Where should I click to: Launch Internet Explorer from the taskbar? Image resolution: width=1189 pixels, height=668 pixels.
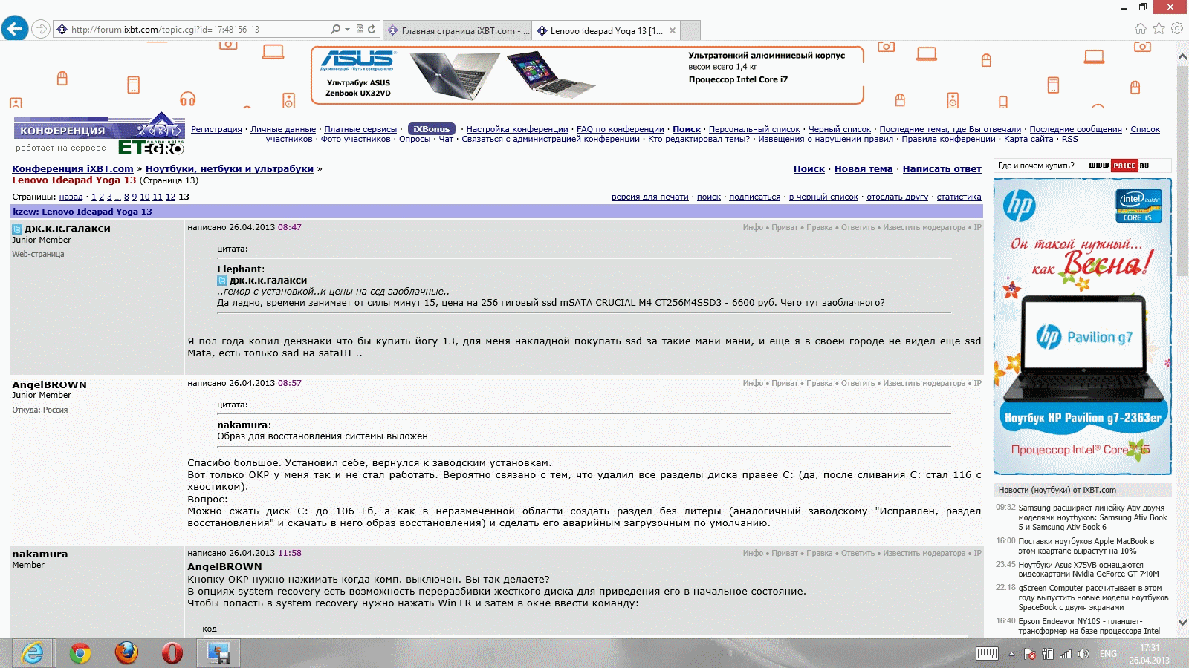[x=33, y=653]
